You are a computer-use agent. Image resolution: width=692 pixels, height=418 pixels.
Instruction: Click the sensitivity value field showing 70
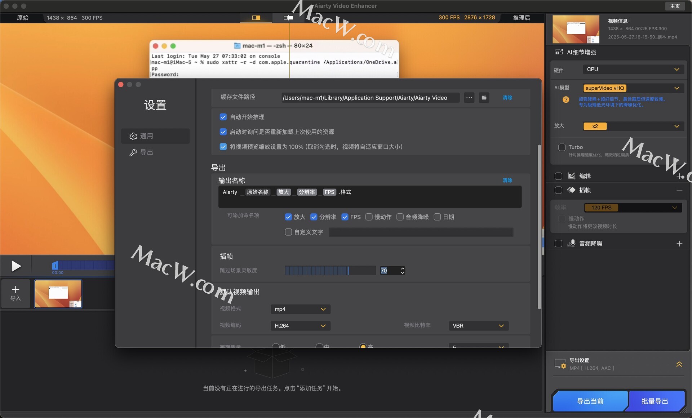pos(389,270)
